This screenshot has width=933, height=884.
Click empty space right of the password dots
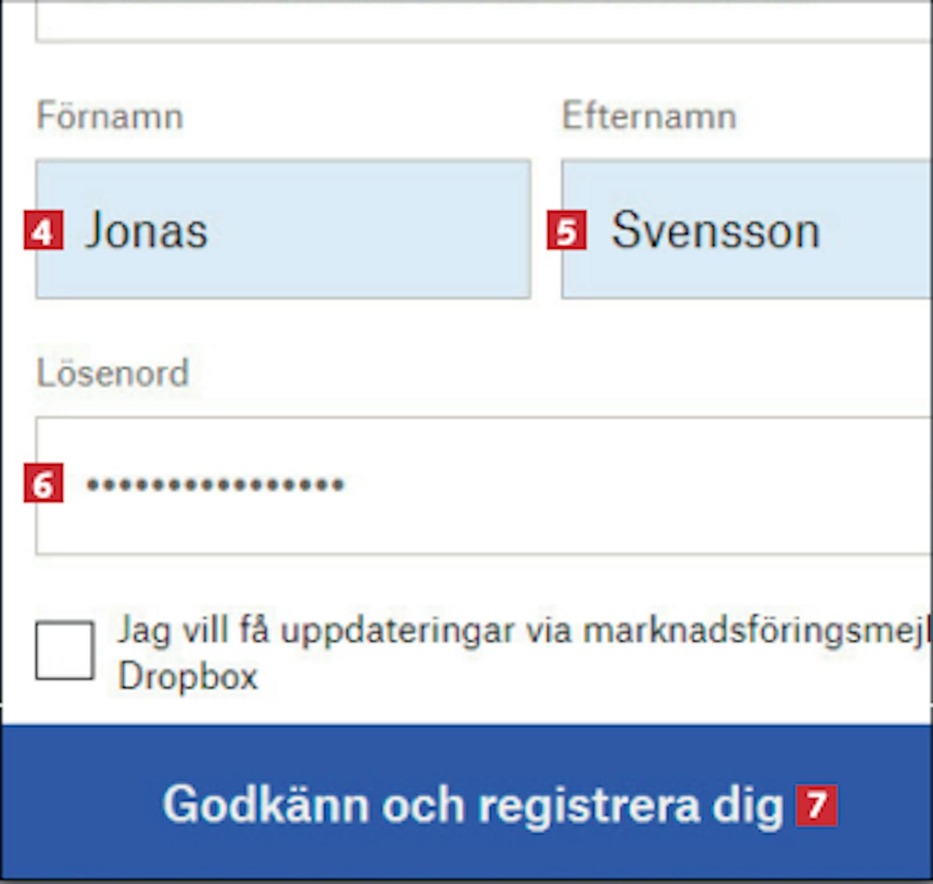coord(622,485)
